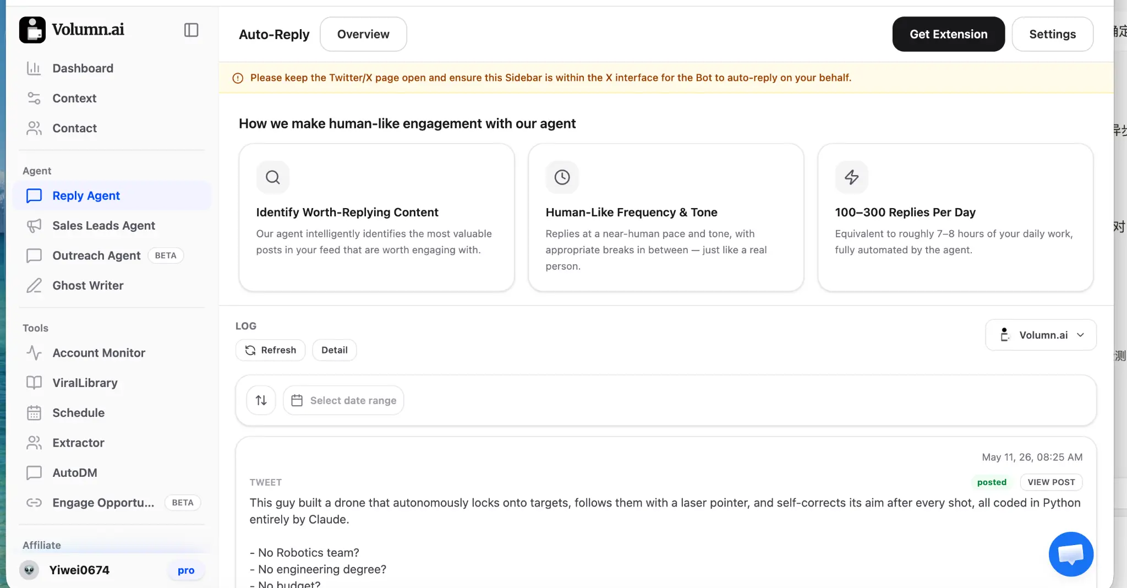Screen dimensions: 1127x588
Task: Click the Volumn.ai brand name text
Action: tap(88, 29)
